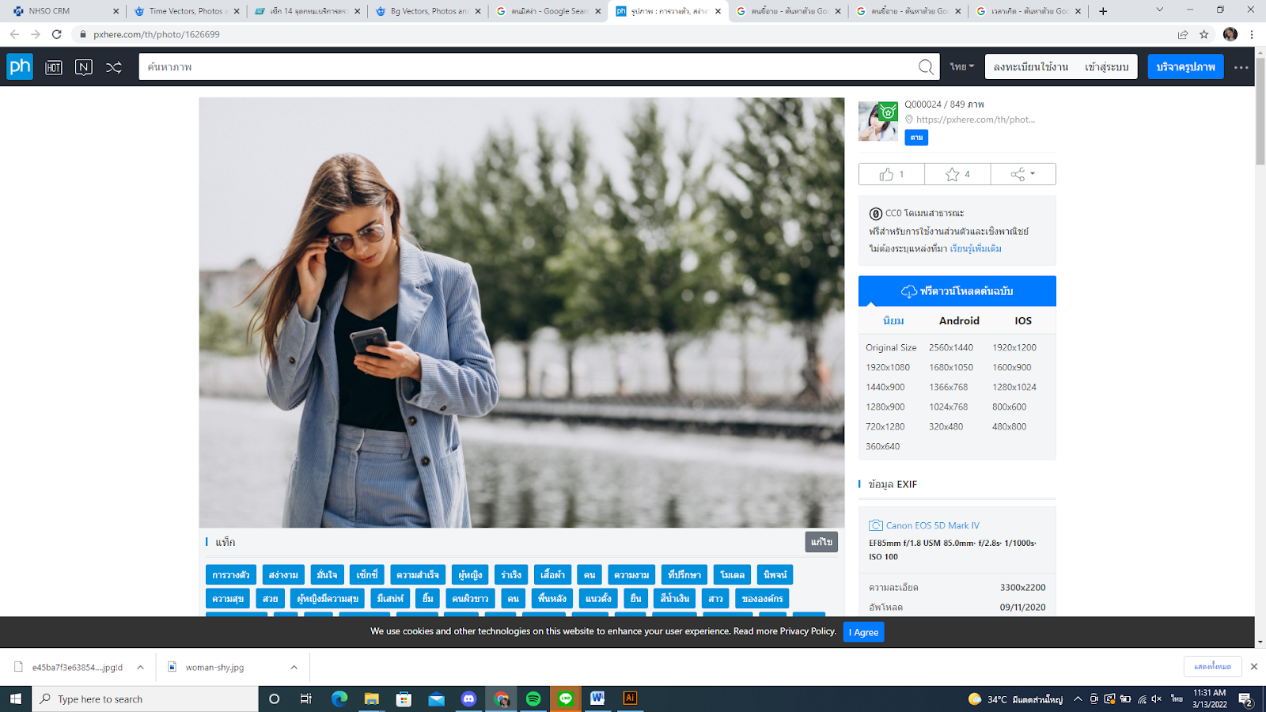The height and width of the screenshot is (712, 1266).
Task: Click show all downloads button
Action: (1213, 667)
